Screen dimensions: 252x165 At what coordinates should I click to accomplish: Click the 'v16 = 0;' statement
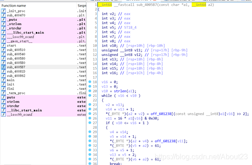pyautogui.click(x=110, y=82)
